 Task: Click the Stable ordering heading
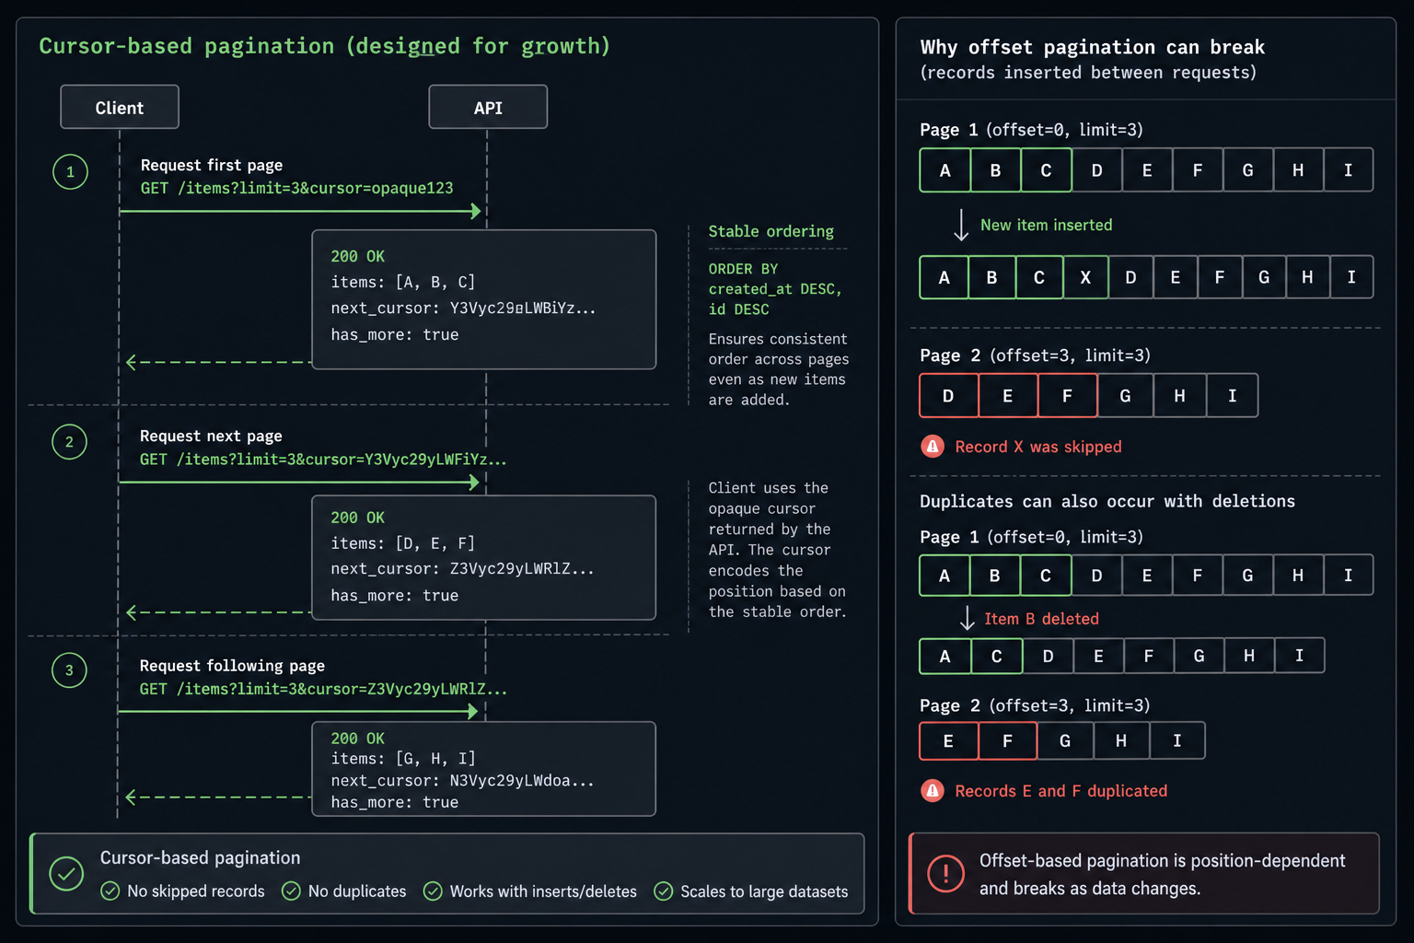(771, 231)
